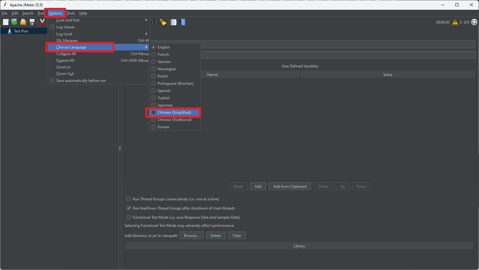Image resolution: width=479 pixels, height=270 pixels.
Task: Open the Edit menu
Action: point(15,13)
